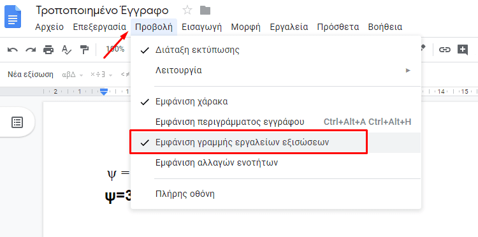Click the move to folder icon
This screenshot has height=237, width=478.
[x=205, y=11]
